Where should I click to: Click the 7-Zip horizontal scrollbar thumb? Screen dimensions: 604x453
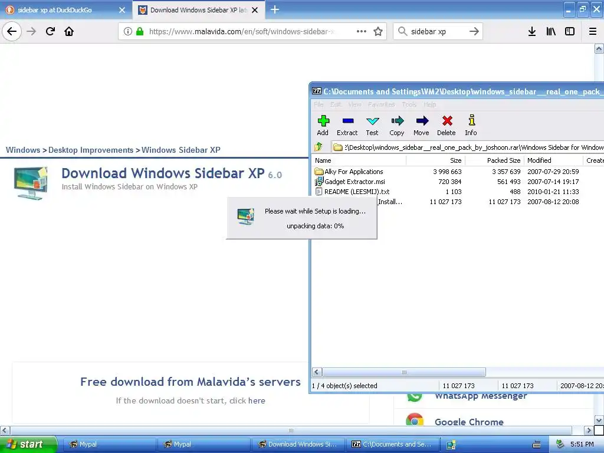pyautogui.click(x=403, y=372)
